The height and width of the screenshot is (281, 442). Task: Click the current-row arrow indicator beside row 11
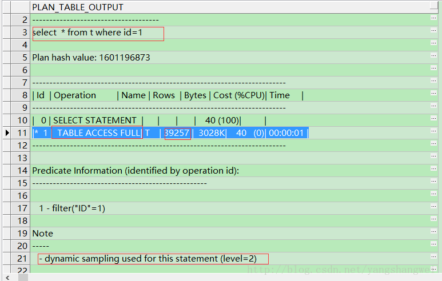click(7, 133)
